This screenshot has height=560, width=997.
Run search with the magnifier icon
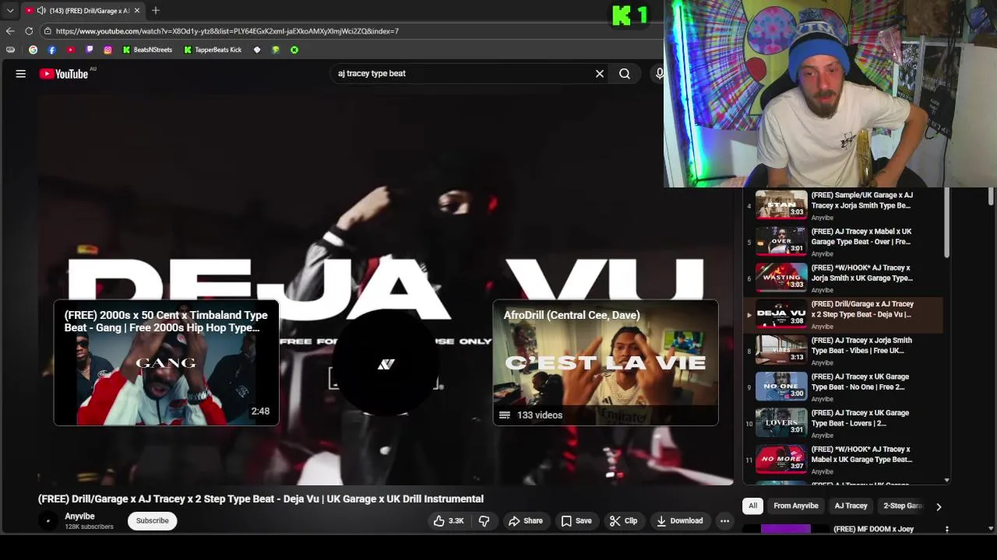click(x=625, y=74)
